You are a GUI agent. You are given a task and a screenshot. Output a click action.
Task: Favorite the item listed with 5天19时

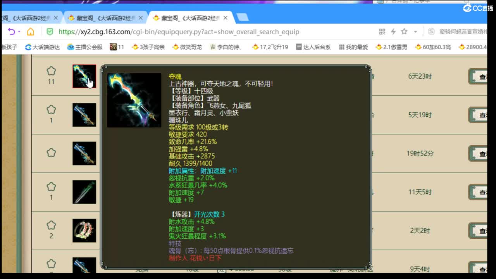[x=51, y=110]
